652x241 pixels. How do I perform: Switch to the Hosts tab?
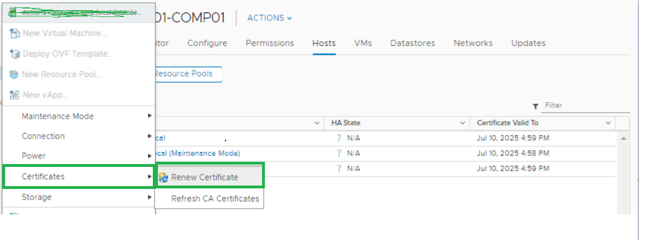(324, 43)
